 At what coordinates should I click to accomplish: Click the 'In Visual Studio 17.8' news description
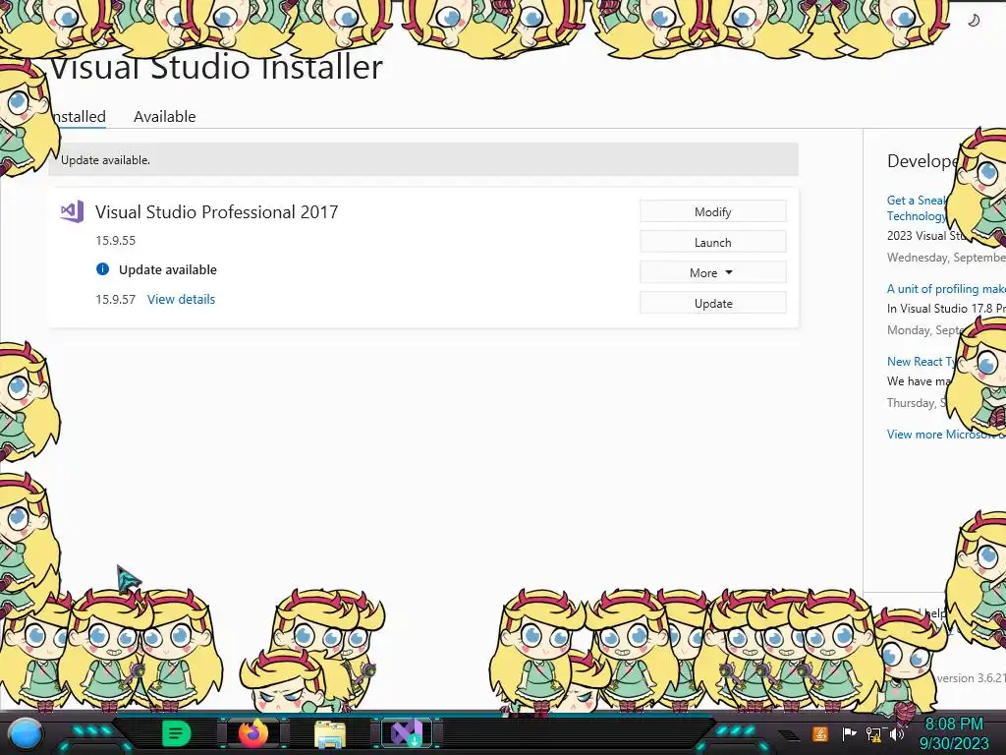946,308
